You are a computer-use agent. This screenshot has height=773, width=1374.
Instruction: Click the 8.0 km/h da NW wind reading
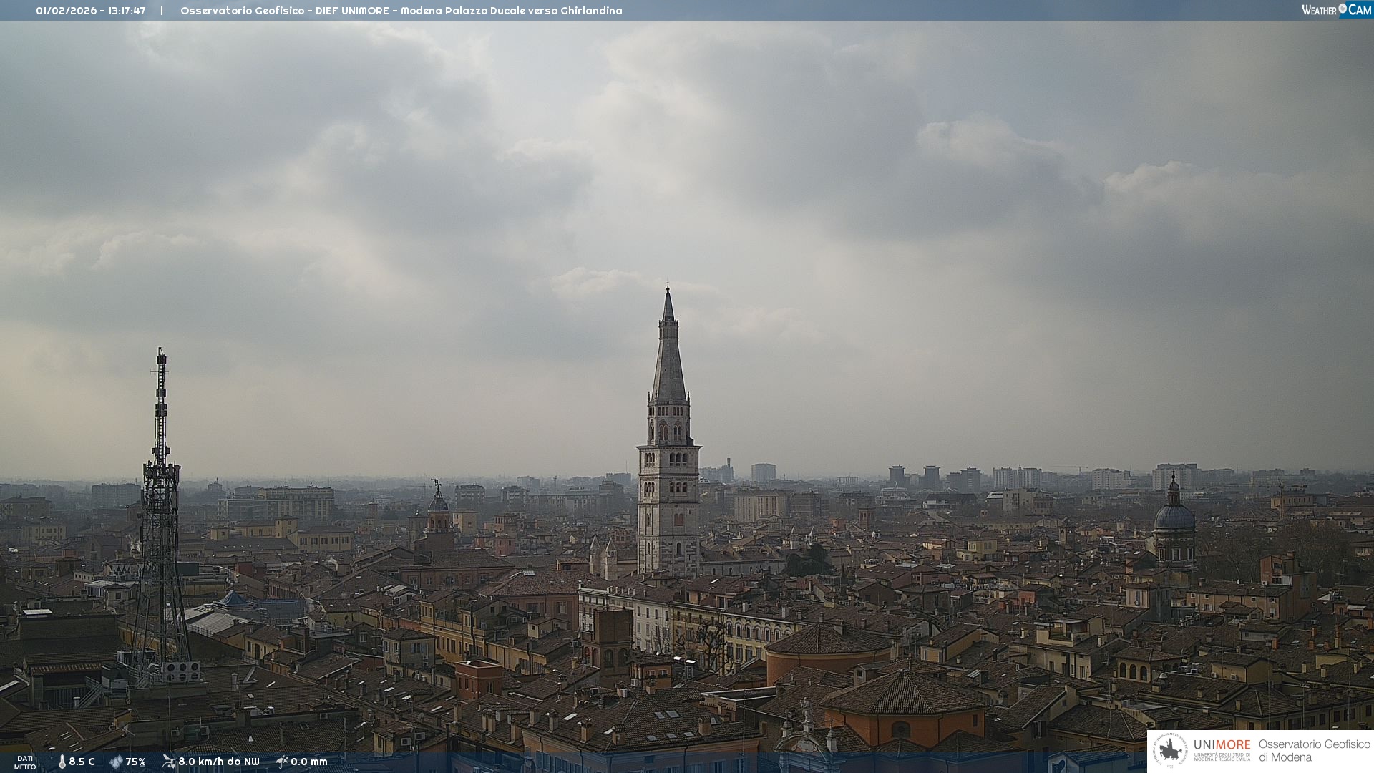(x=218, y=762)
